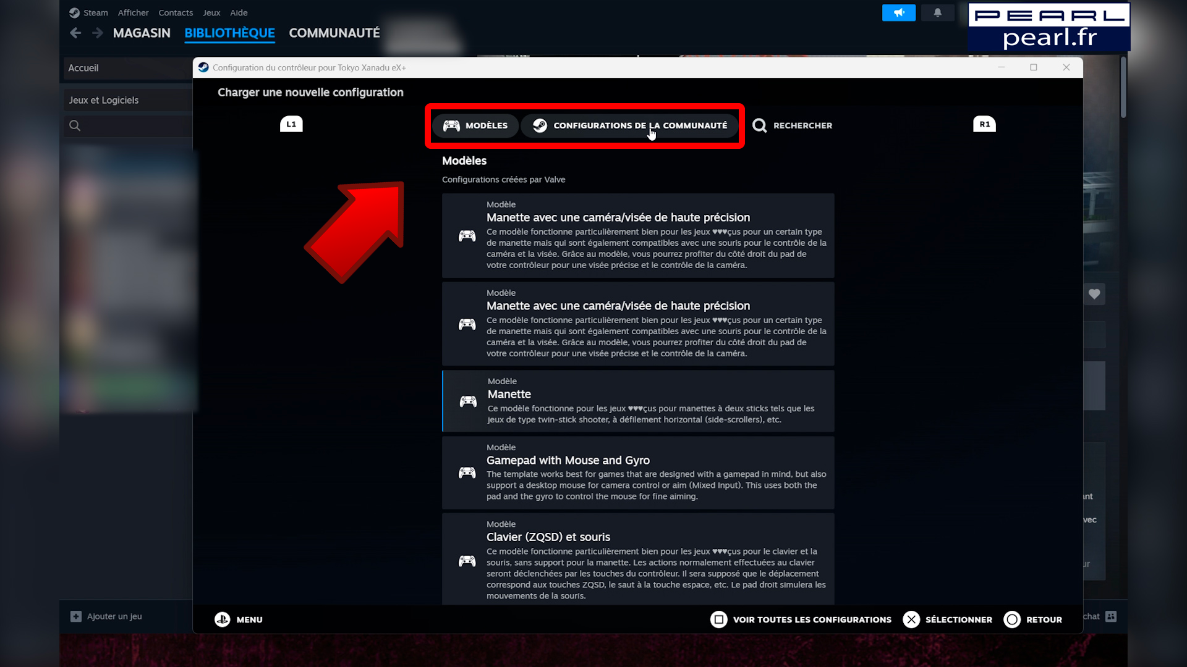1187x667 pixels.
Task: Click the search magnifier in the library sidebar
Action: pyautogui.click(x=75, y=125)
